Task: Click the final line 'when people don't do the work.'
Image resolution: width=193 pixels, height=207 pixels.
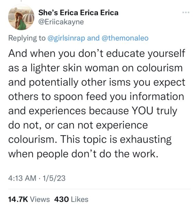Action: [83, 154]
